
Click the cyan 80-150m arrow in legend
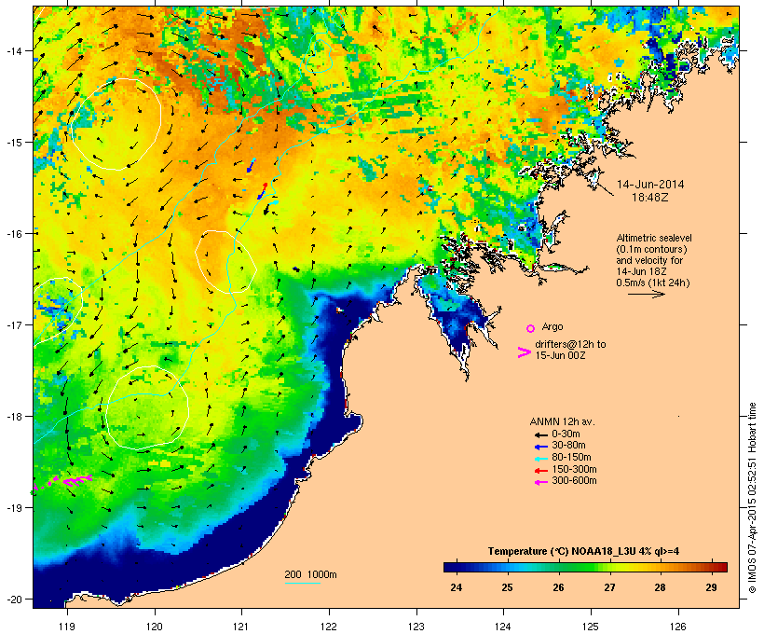(x=540, y=459)
